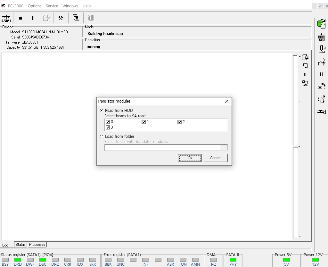Switch to the Processes tab

[x=37, y=244]
